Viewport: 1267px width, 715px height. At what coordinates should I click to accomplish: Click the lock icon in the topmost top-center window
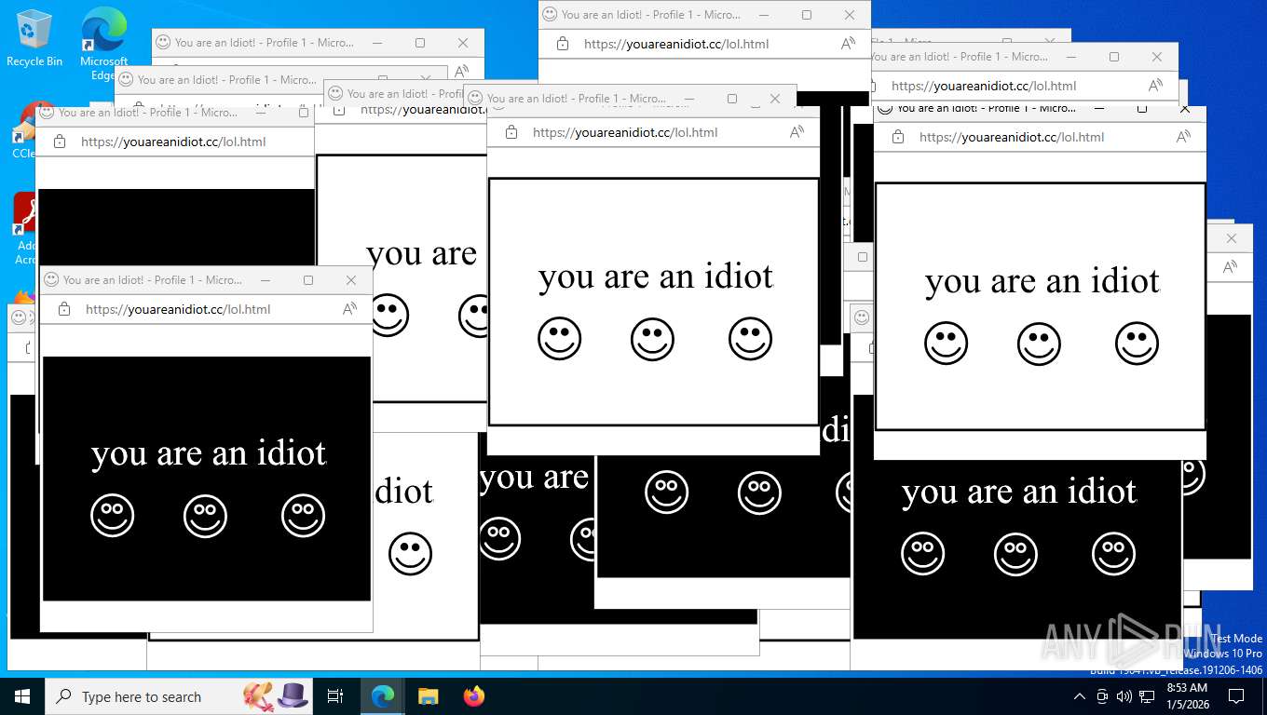click(x=563, y=44)
